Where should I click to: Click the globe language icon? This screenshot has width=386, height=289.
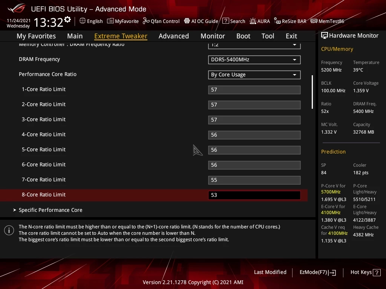coord(83,21)
